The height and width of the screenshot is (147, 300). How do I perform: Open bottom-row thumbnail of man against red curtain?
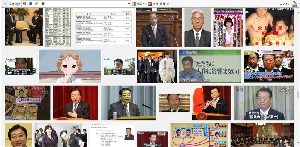tap(153, 139)
